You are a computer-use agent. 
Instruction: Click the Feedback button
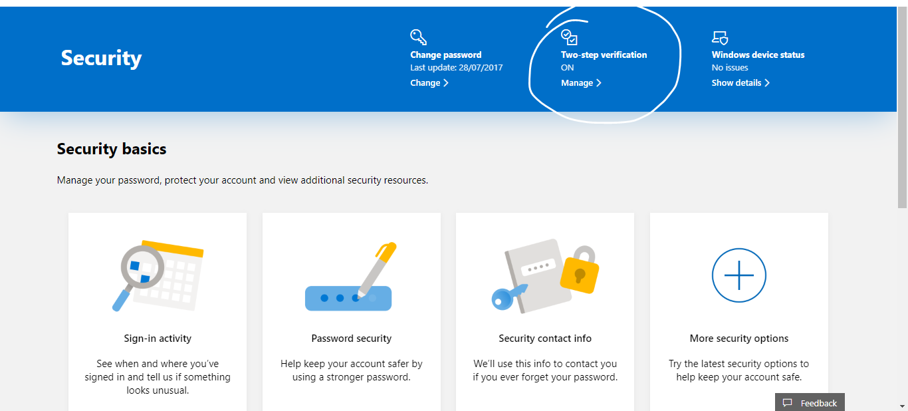[x=810, y=402]
